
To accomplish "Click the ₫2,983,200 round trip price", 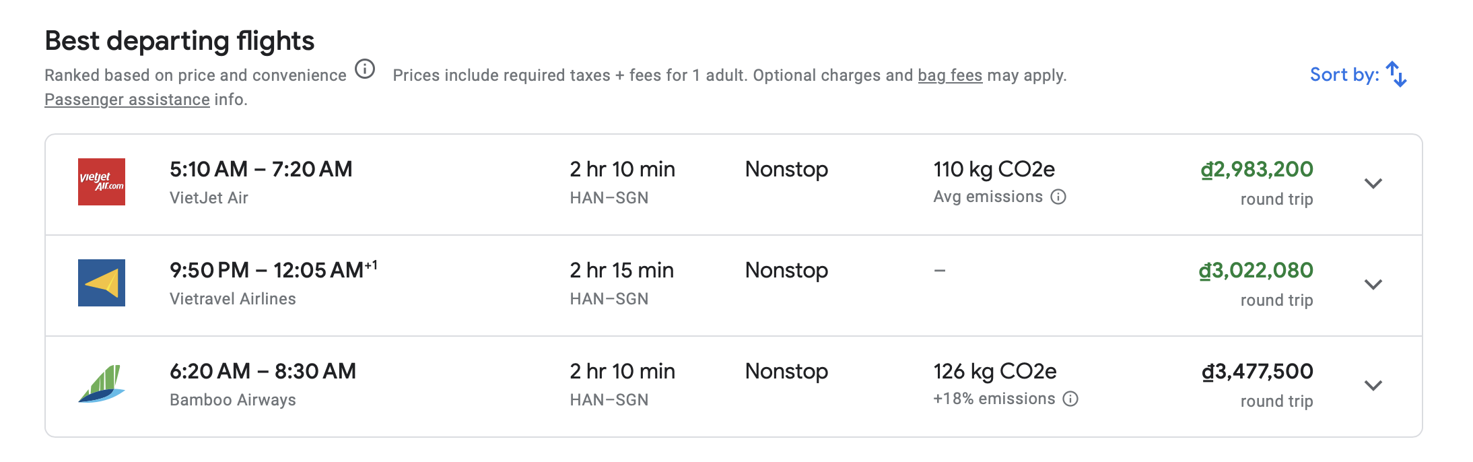I will coord(1257,169).
